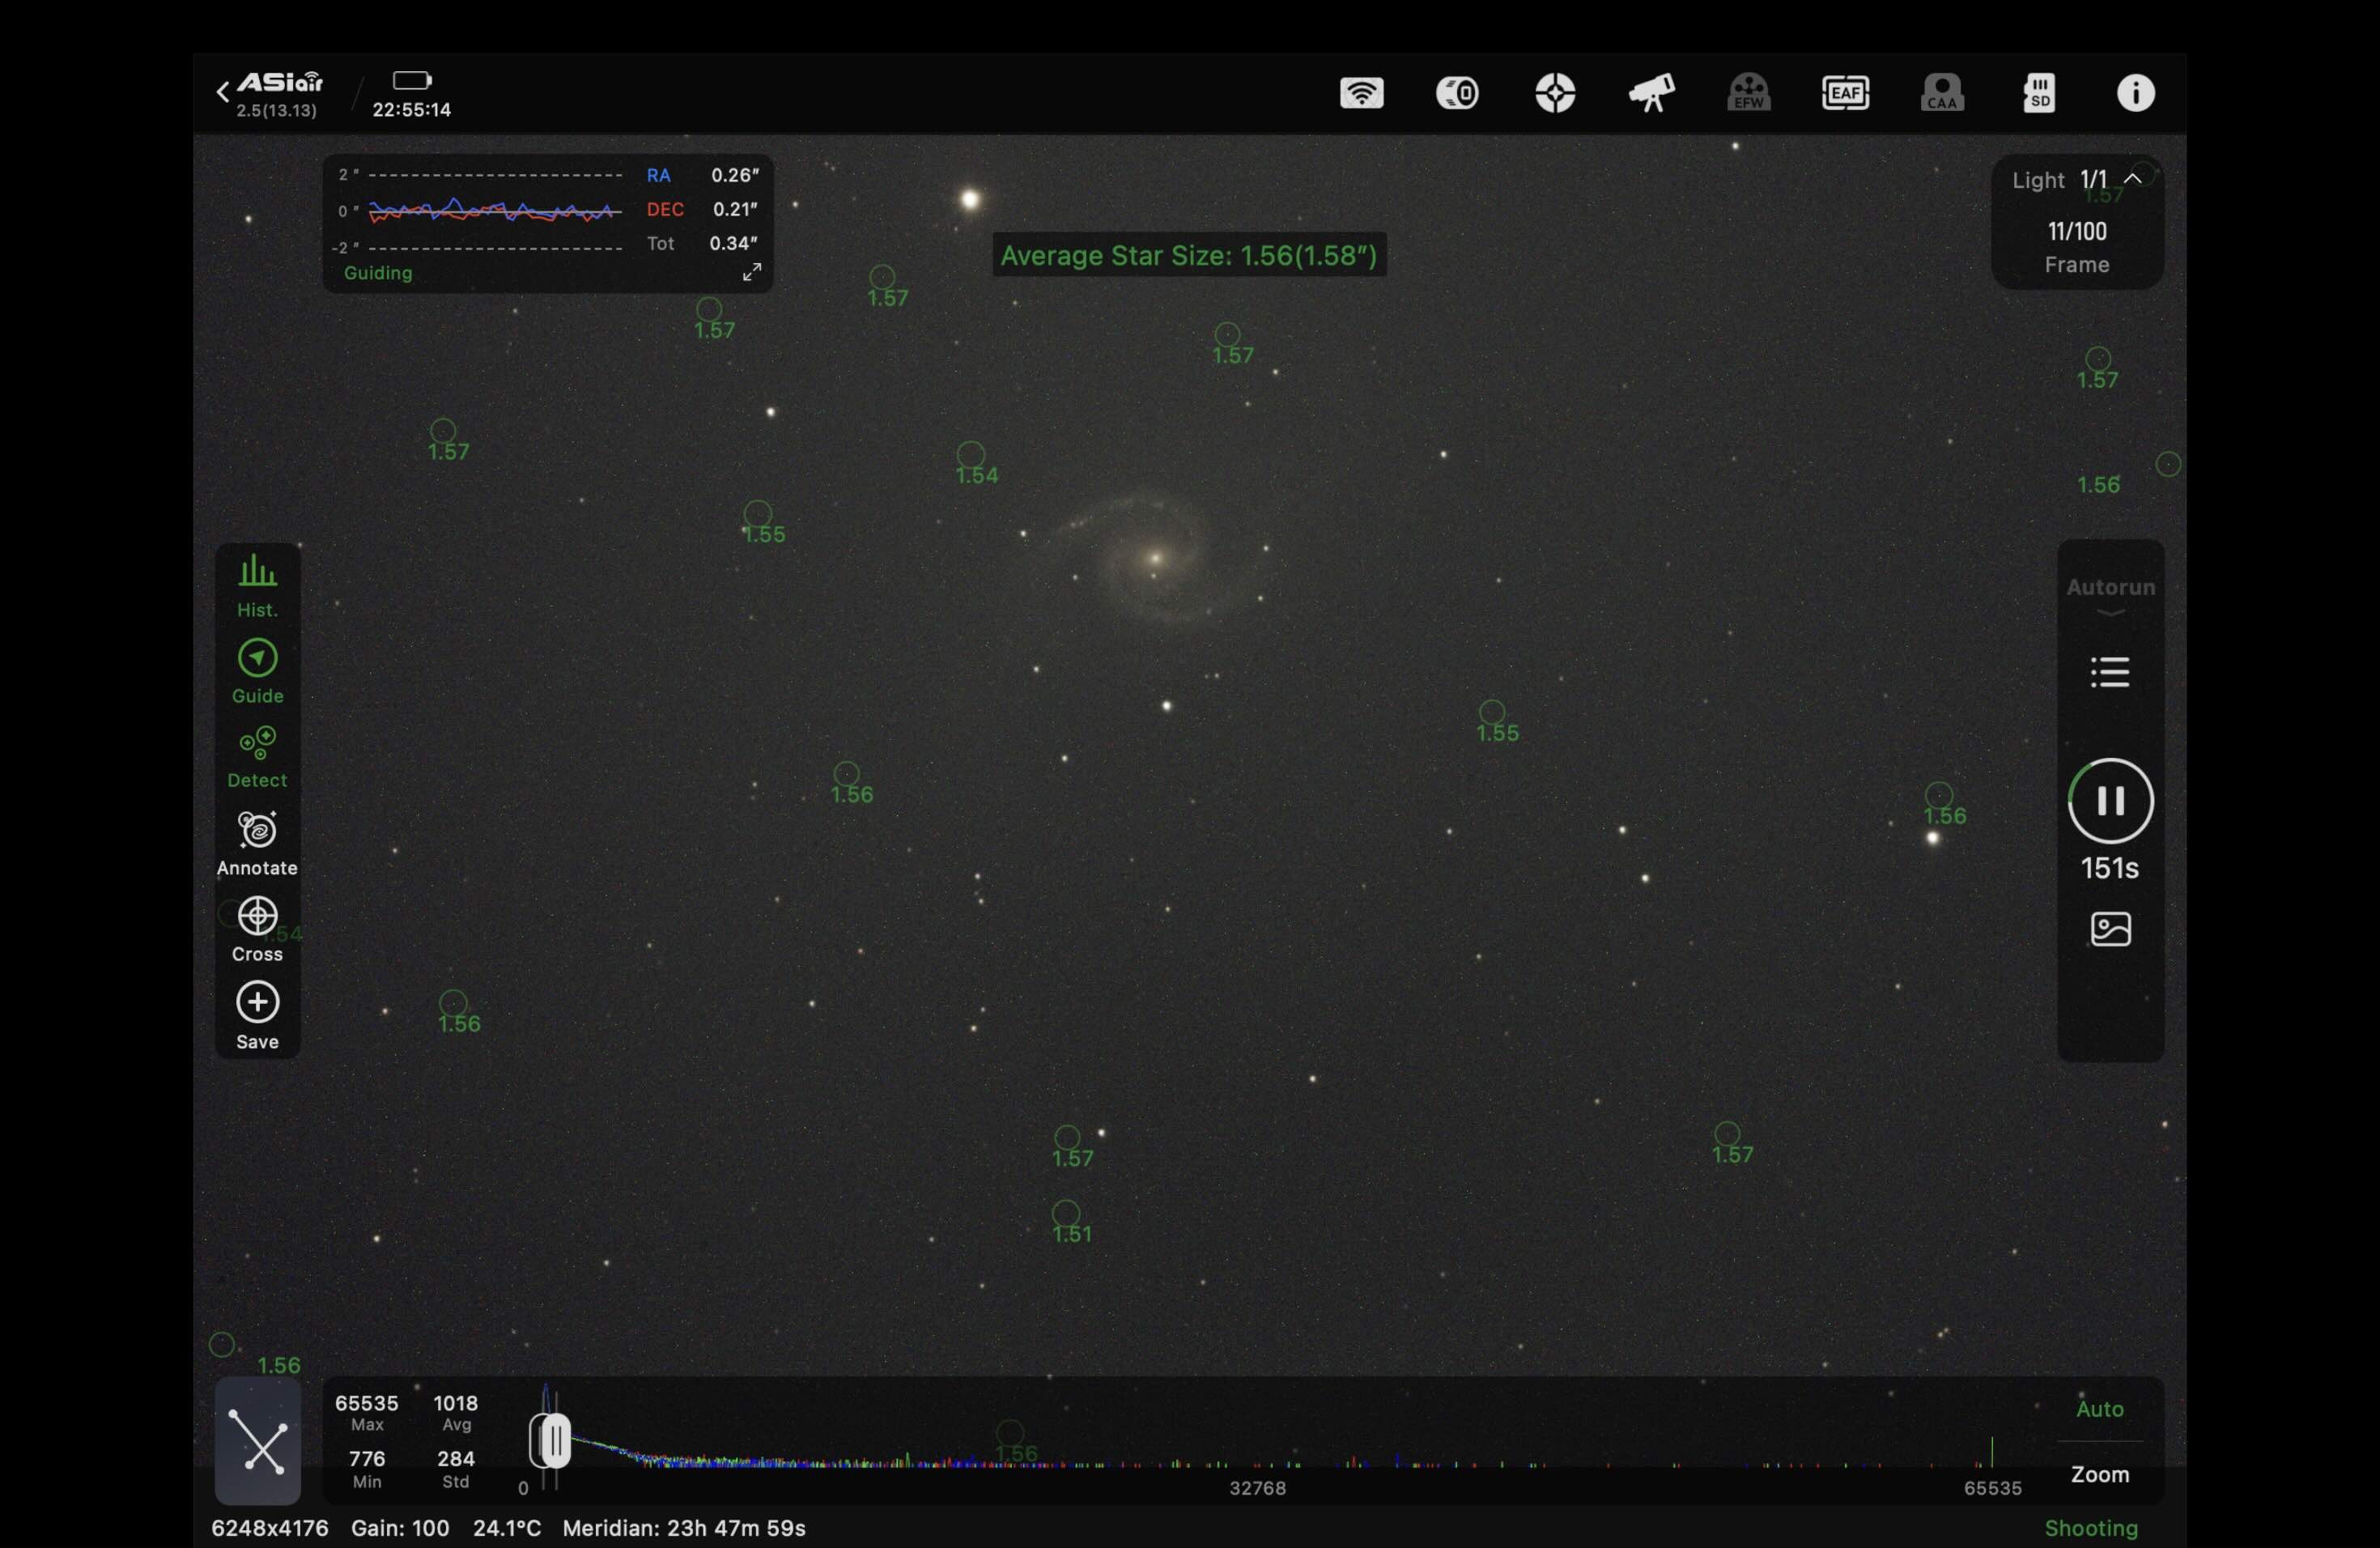The height and width of the screenshot is (1548, 2380).
Task: Open main camera settings icon
Action: coord(1457,93)
